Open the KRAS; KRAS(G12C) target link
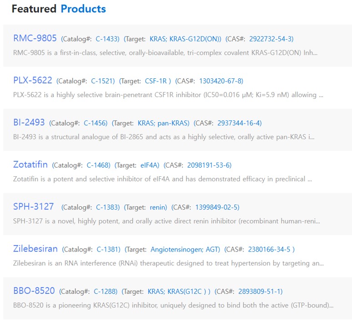This screenshot has height=323, width=352. pyautogui.click(x=179, y=292)
